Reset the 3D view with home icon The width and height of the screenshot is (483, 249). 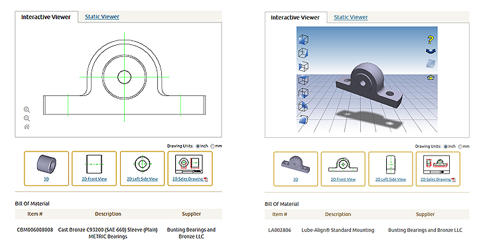[x=431, y=77]
